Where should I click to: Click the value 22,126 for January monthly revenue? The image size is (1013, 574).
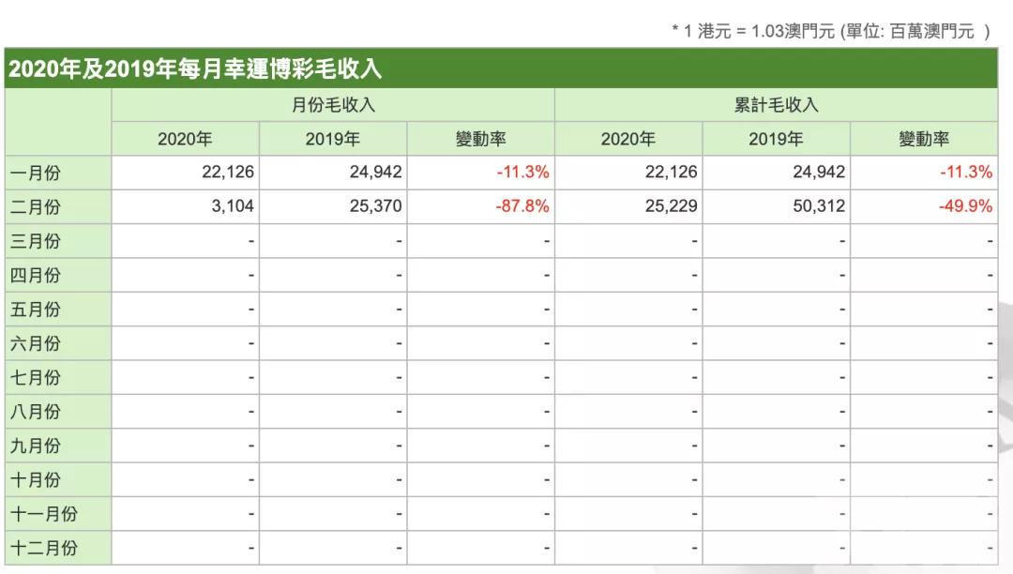click(228, 172)
